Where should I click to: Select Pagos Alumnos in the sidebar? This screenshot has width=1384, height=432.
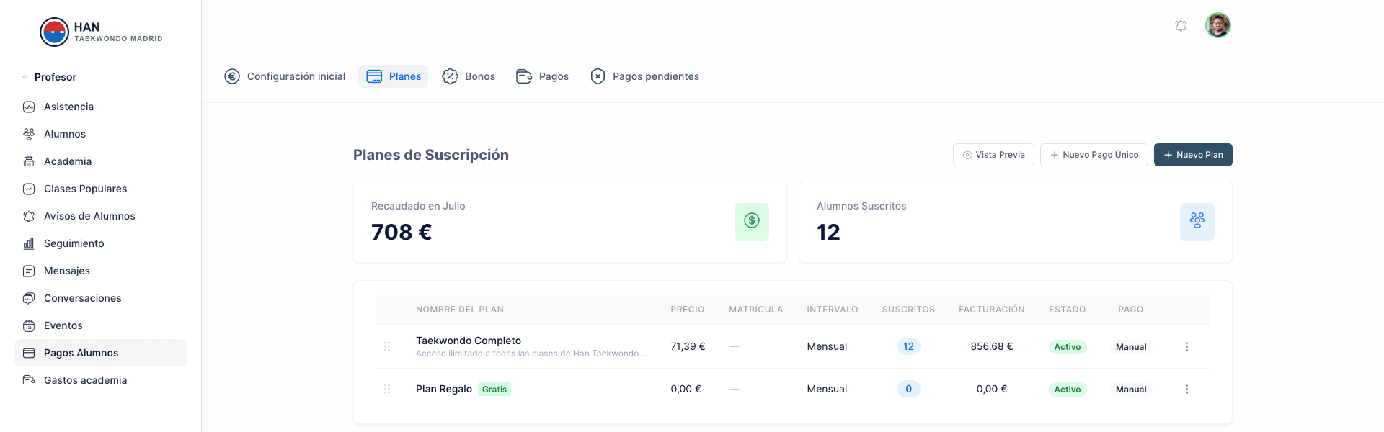tap(100, 353)
